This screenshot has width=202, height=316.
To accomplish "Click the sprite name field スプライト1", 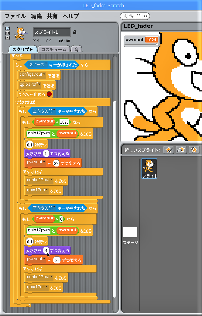I will click(52, 32).
